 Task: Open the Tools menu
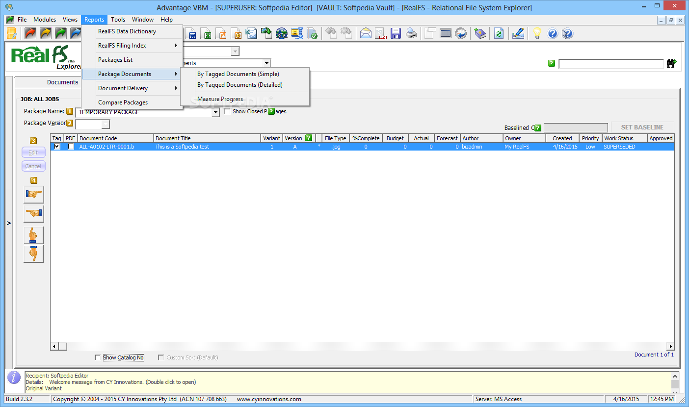[x=118, y=20]
